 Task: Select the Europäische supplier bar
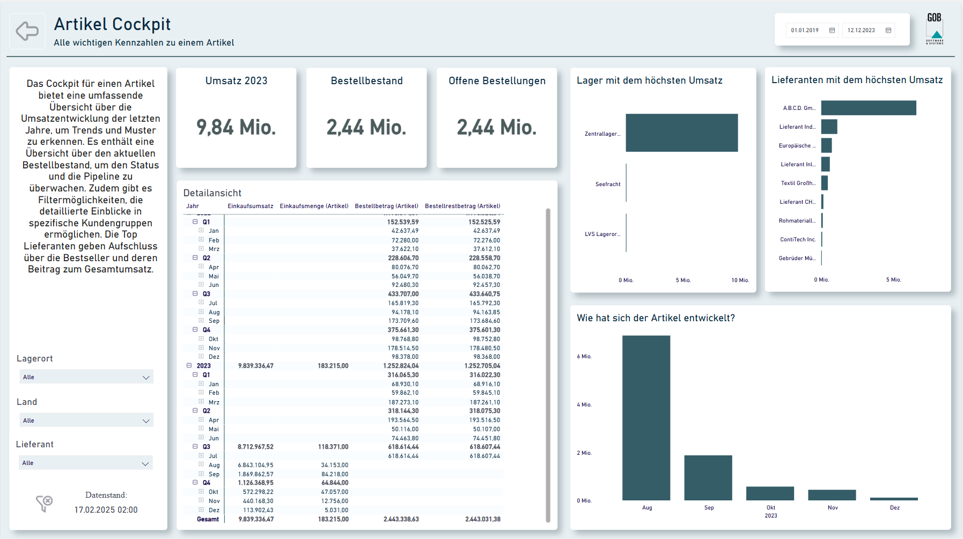(827, 145)
